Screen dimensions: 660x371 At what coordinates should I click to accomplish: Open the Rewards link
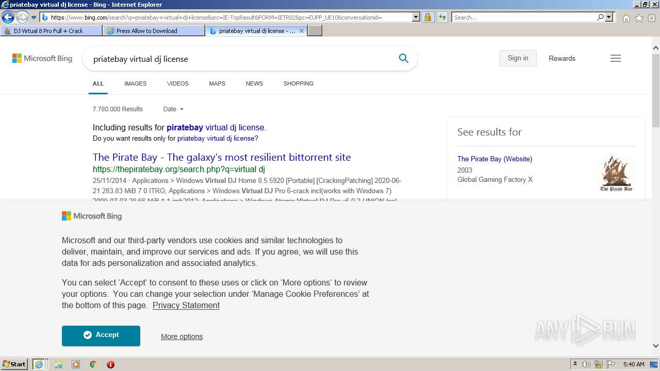562,58
